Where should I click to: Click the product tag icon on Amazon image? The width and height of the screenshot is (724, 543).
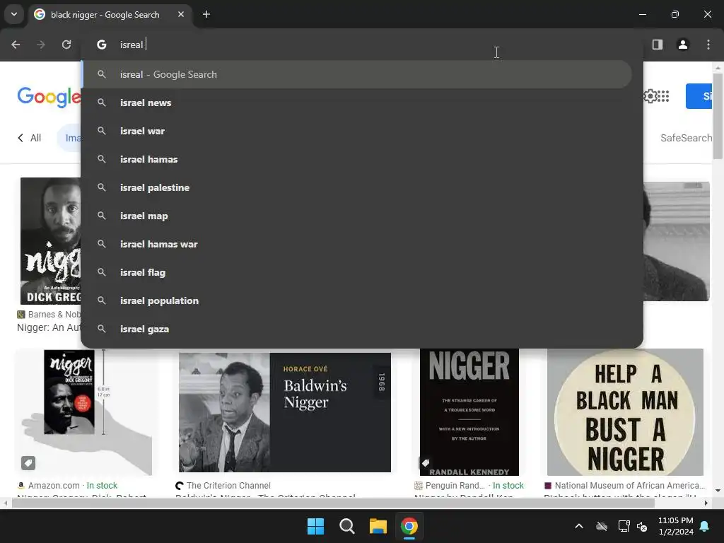(28, 462)
